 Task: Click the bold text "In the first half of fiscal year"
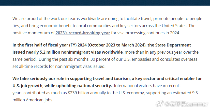(40, 45)
